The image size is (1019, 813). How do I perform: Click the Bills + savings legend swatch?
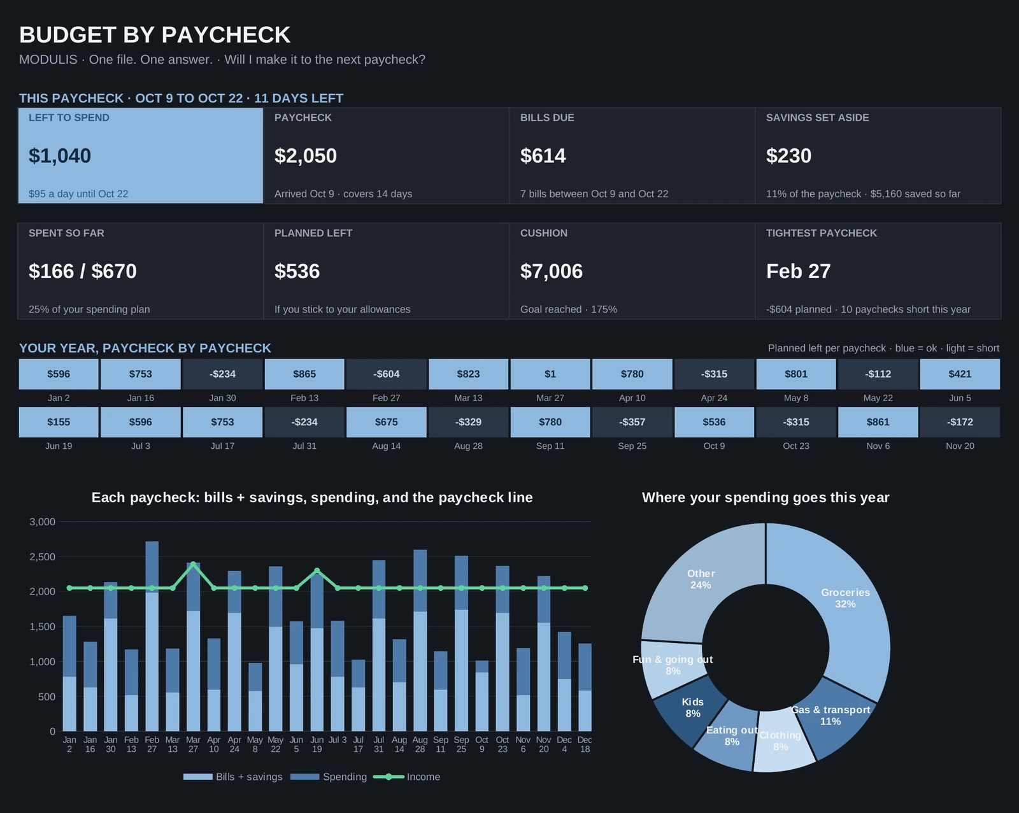click(x=197, y=777)
